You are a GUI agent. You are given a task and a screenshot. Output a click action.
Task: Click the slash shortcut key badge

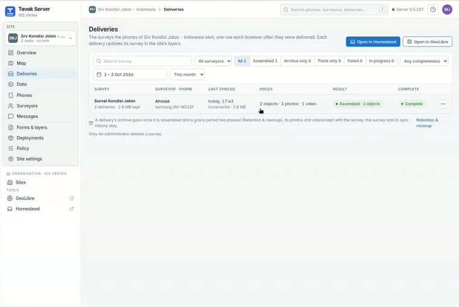[x=382, y=10]
